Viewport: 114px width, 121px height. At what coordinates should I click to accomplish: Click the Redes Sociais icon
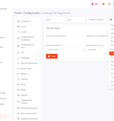19,68
